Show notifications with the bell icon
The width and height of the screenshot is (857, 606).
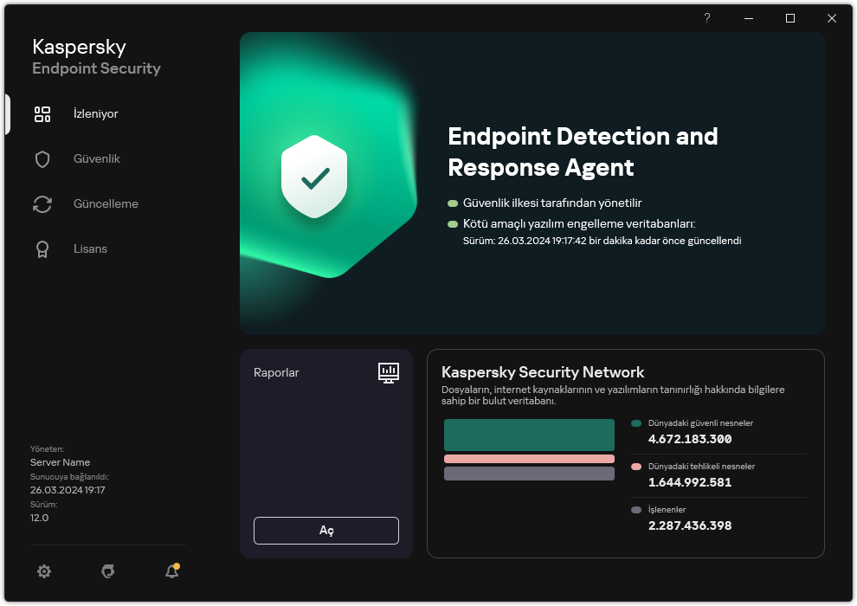[171, 571]
